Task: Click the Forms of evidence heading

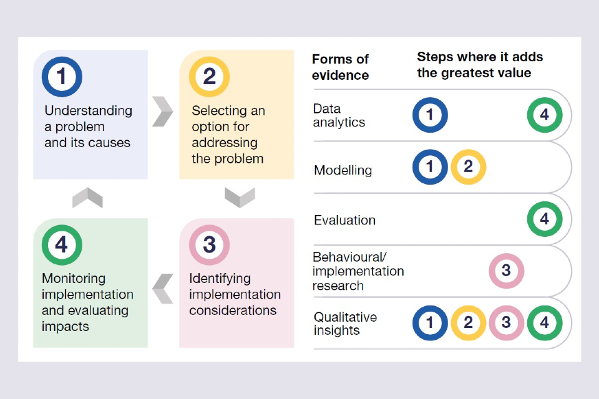Action: 341,67
